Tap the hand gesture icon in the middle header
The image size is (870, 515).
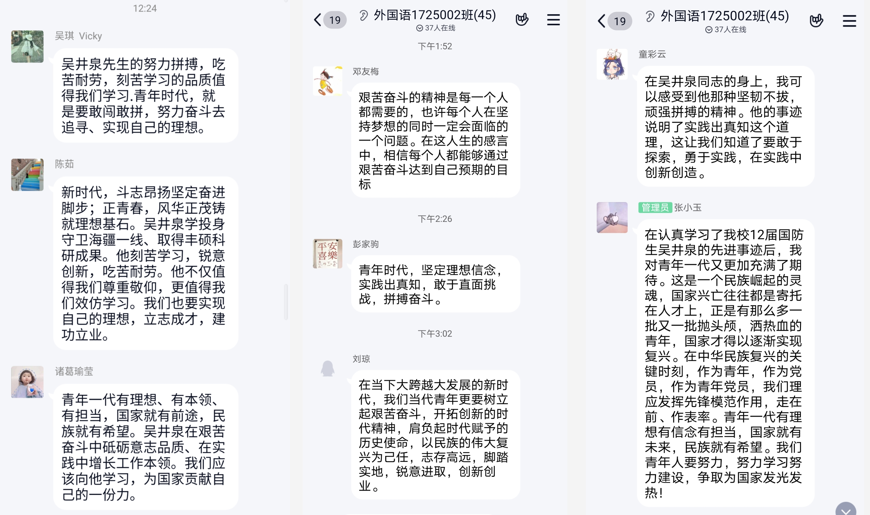coord(522,19)
